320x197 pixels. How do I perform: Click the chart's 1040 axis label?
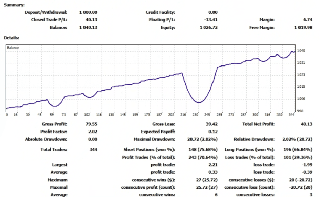[x=301, y=51]
